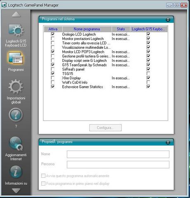The width and height of the screenshot is (190, 198).
Task: Open the Informazioni su info icon
Action: [16, 172]
